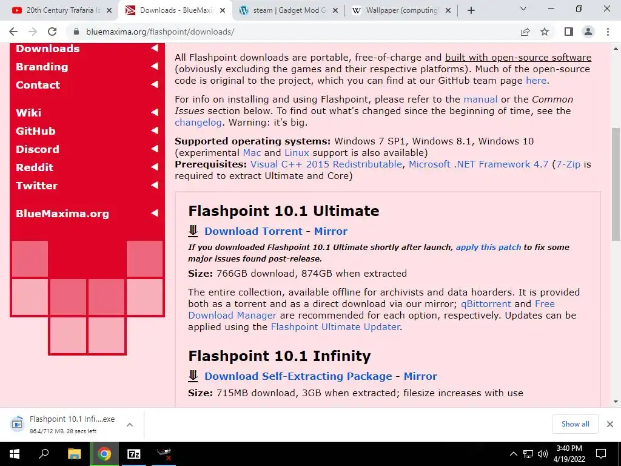Open the Downloads sidebar link
The width and height of the screenshot is (621, 466).
pyautogui.click(x=47, y=49)
